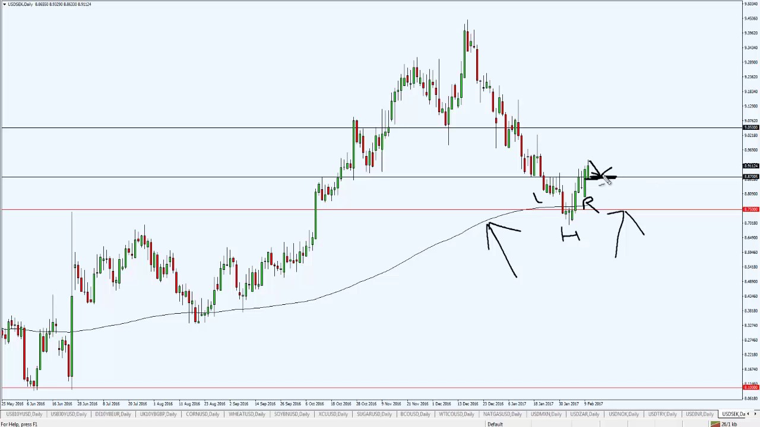This screenshot has width=760, height=427.
Task: Click the connection status bars icon
Action: tap(715, 424)
